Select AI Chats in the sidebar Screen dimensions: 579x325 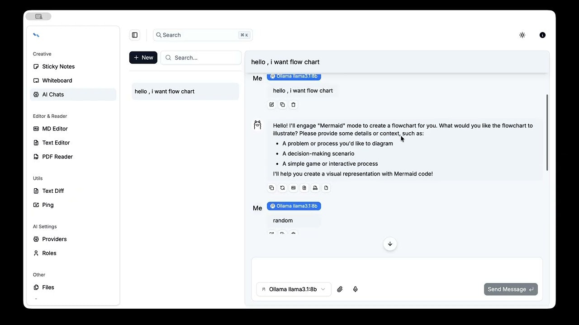coord(73,94)
